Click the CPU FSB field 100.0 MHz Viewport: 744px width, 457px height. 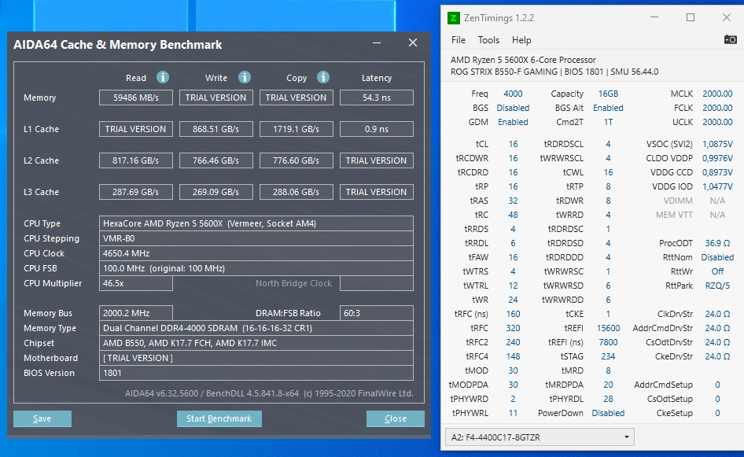click(x=256, y=268)
